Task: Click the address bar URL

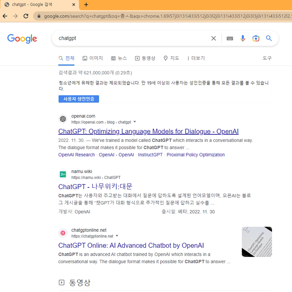Action: click(x=168, y=16)
